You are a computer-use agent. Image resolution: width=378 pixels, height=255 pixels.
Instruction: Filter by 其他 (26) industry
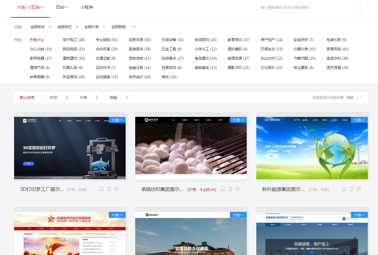click(169, 77)
